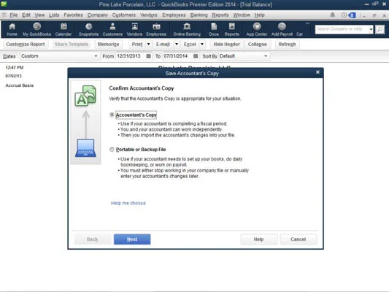Open the From date calendar picker

148,56
